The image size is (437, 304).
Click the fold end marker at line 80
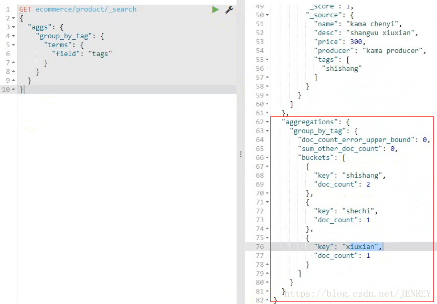pos(267,282)
